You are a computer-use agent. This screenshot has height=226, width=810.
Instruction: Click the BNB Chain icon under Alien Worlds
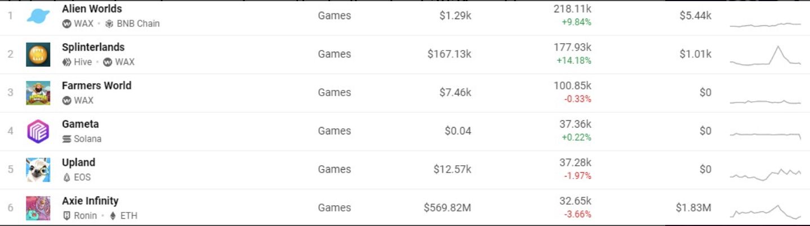pos(109,24)
